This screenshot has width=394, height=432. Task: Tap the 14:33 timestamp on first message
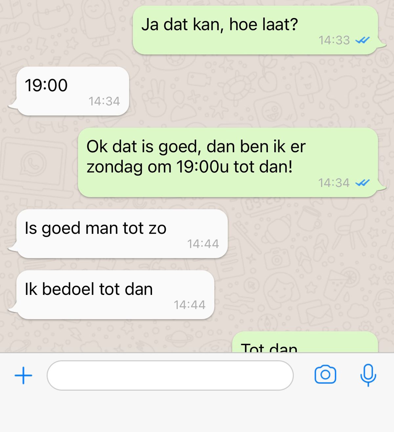334,40
